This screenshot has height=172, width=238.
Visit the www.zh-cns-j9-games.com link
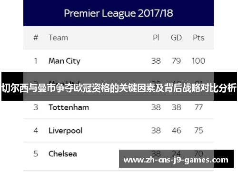(x=176, y=160)
